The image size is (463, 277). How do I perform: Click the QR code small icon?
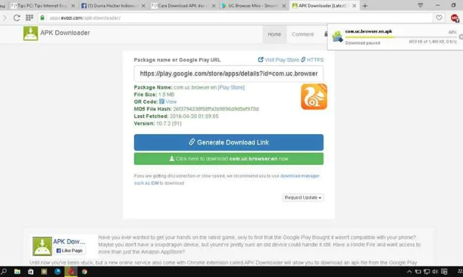162,102
